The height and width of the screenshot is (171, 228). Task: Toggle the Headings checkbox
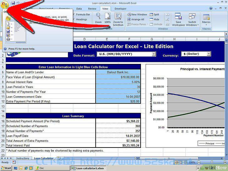(x=74, y=19)
